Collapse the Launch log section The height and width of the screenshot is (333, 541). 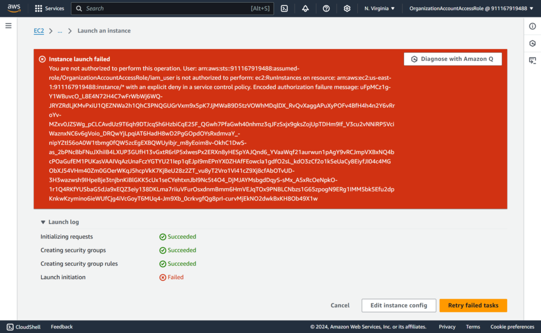43,223
